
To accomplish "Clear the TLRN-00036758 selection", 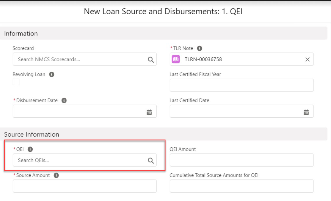I will click(x=307, y=59).
